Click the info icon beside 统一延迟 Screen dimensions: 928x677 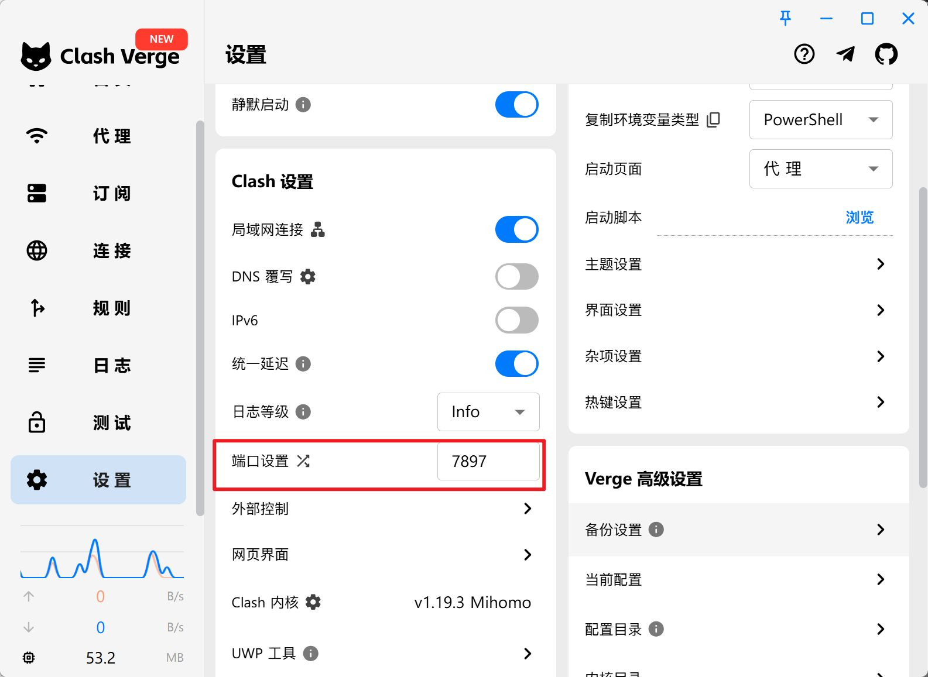[x=303, y=364]
